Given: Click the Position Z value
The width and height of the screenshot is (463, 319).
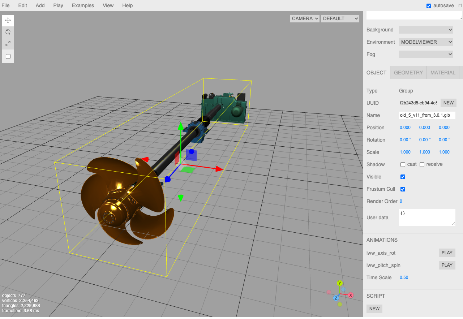Looking at the screenshot, I should click(x=444, y=128).
